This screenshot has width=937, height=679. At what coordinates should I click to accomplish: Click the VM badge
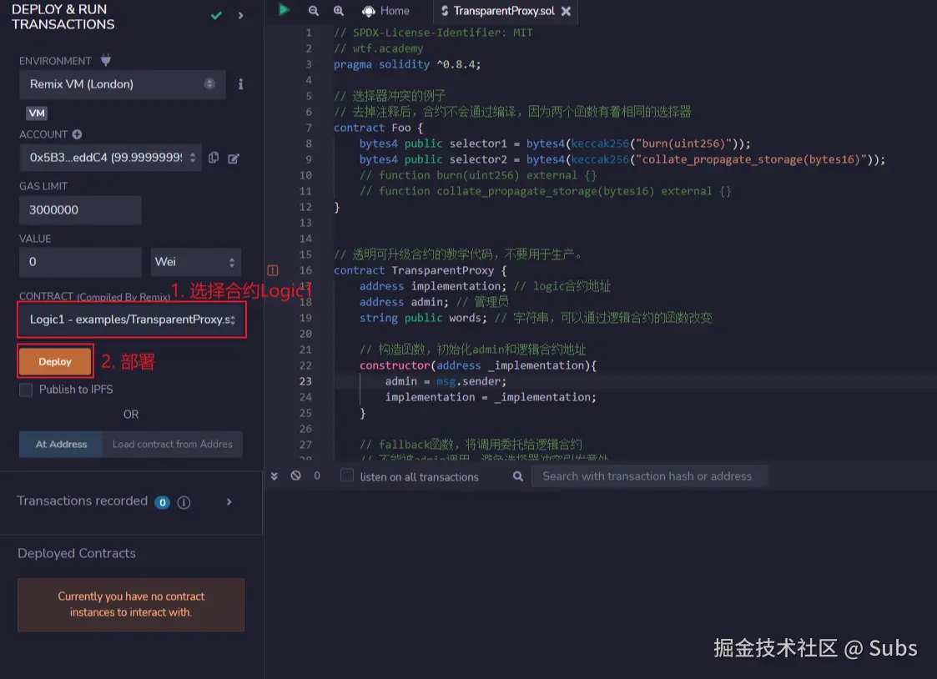(x=37, y=113)
